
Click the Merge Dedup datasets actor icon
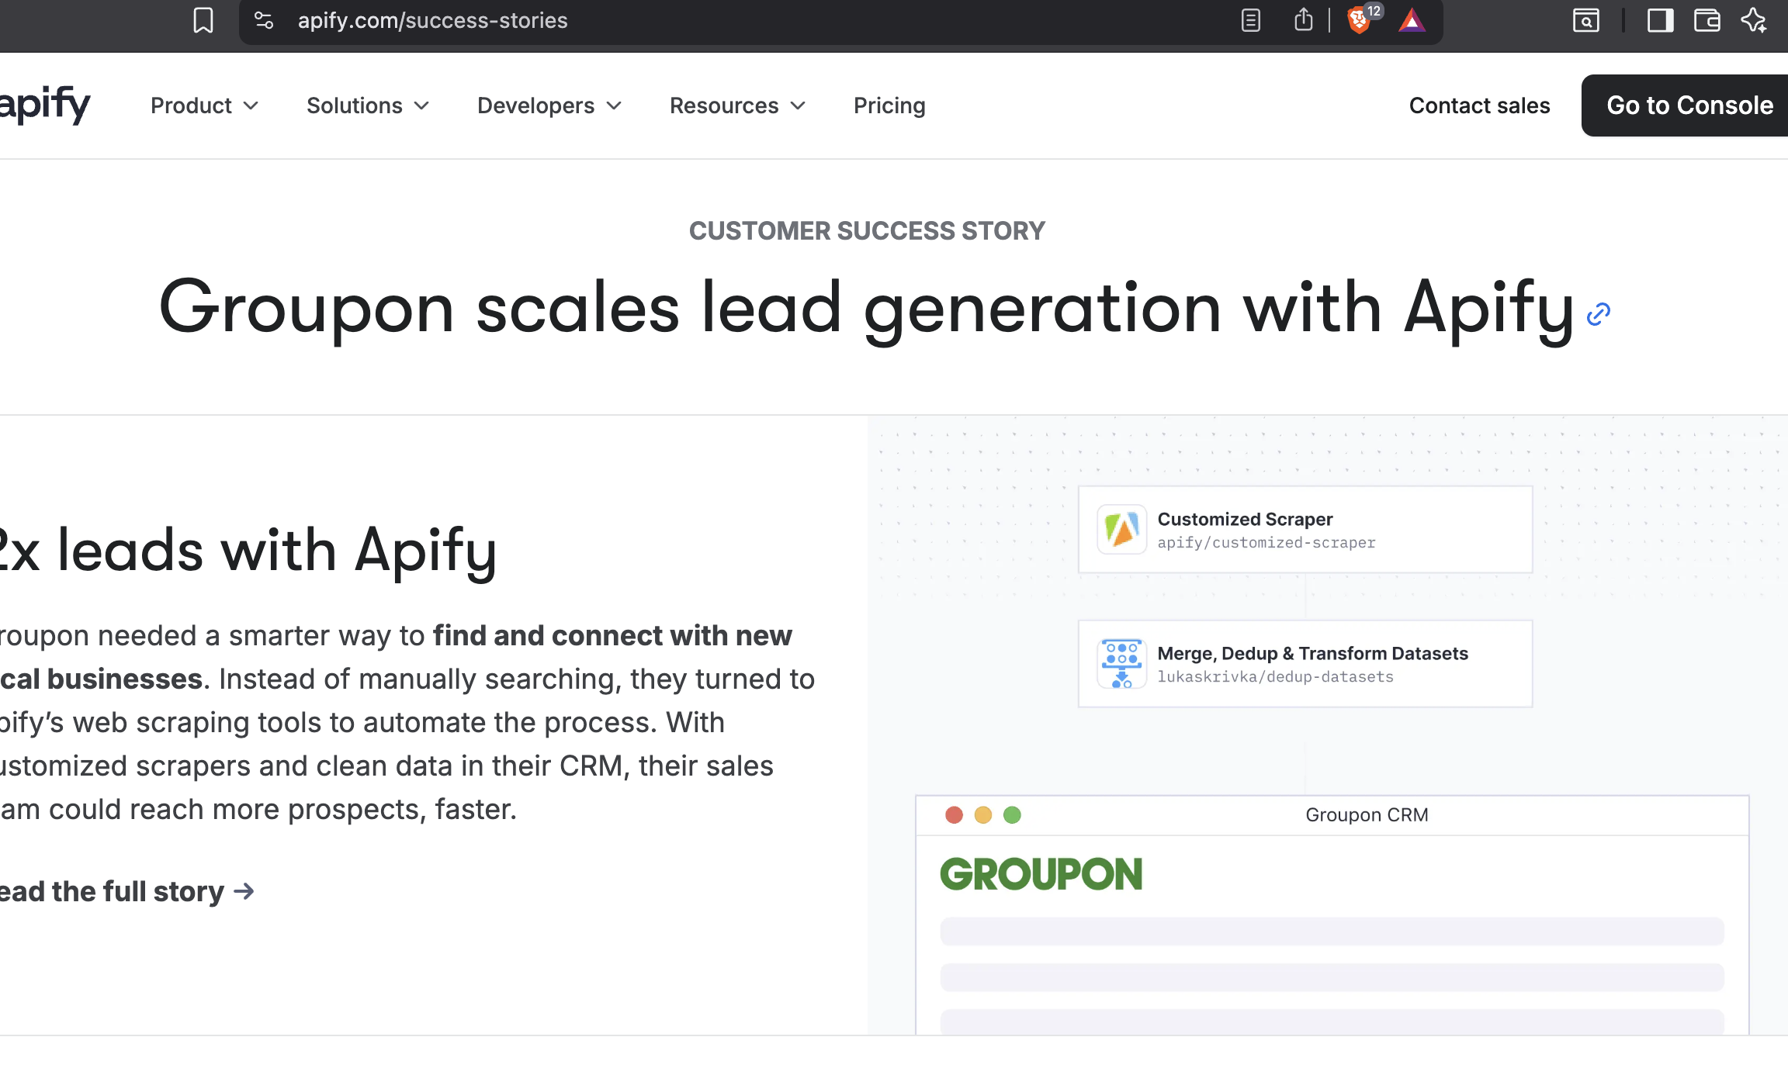[x=1122, y=664]
